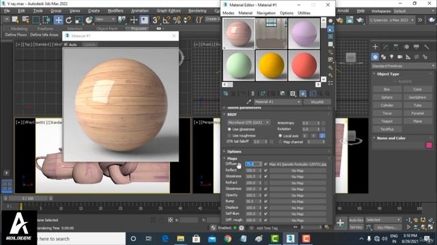Viewport: 437px width, 245px height.
Task: Open the Modes menu in Material Editor
Action: coord(228,13)
